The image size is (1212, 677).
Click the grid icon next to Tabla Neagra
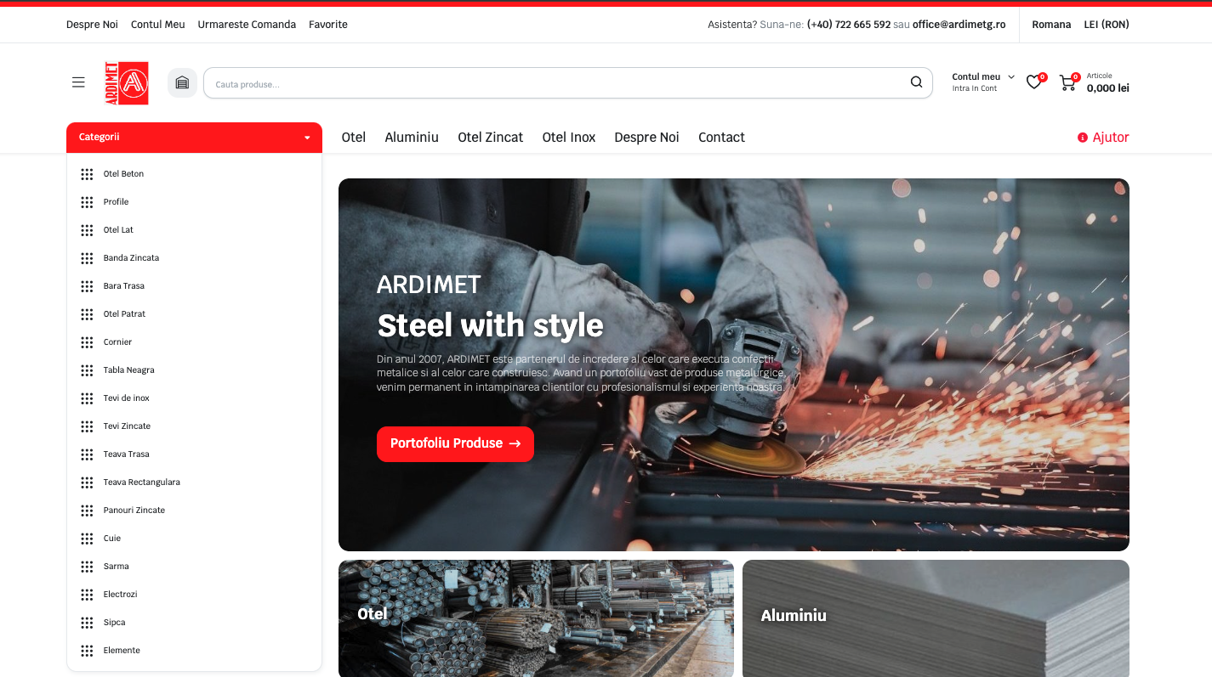pos(87,370)
